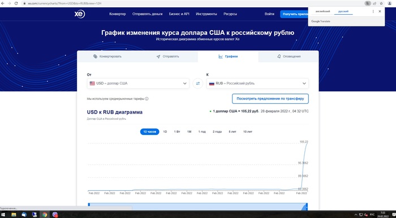Expand the RUB target currency dropdown
The image size is (396, 218).
pos(257,84)
